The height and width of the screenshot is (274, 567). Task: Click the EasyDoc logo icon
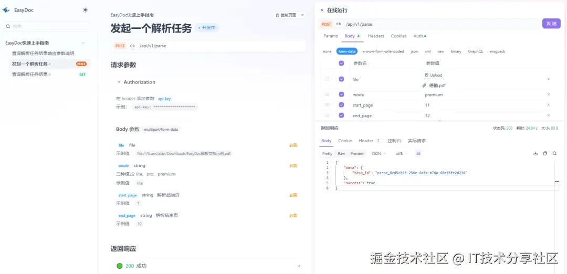(6, 10)
